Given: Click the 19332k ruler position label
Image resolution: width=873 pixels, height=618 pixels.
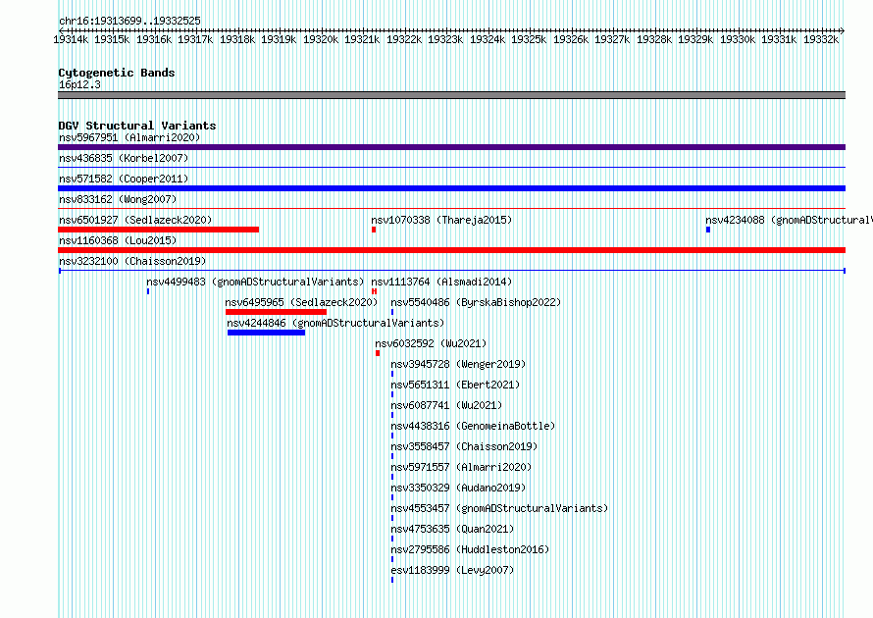Looking at the screenshot, I should click(x=821, y=39).
